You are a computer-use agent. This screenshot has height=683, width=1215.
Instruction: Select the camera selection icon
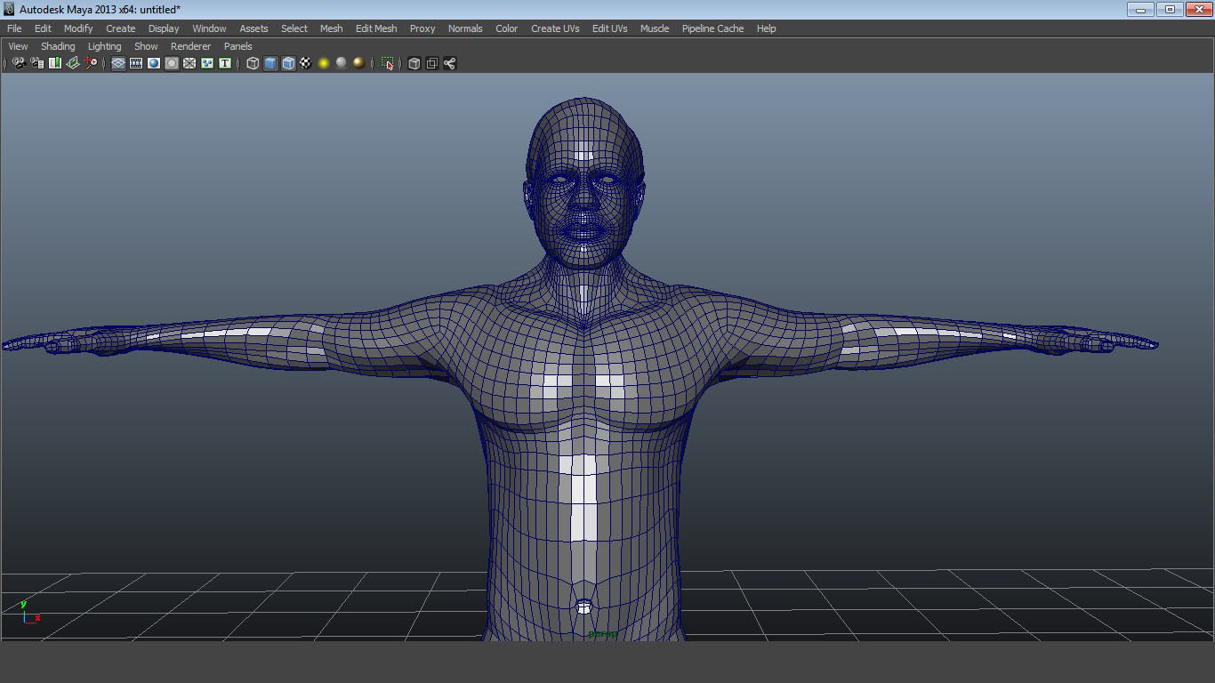(x=18, y=63)
